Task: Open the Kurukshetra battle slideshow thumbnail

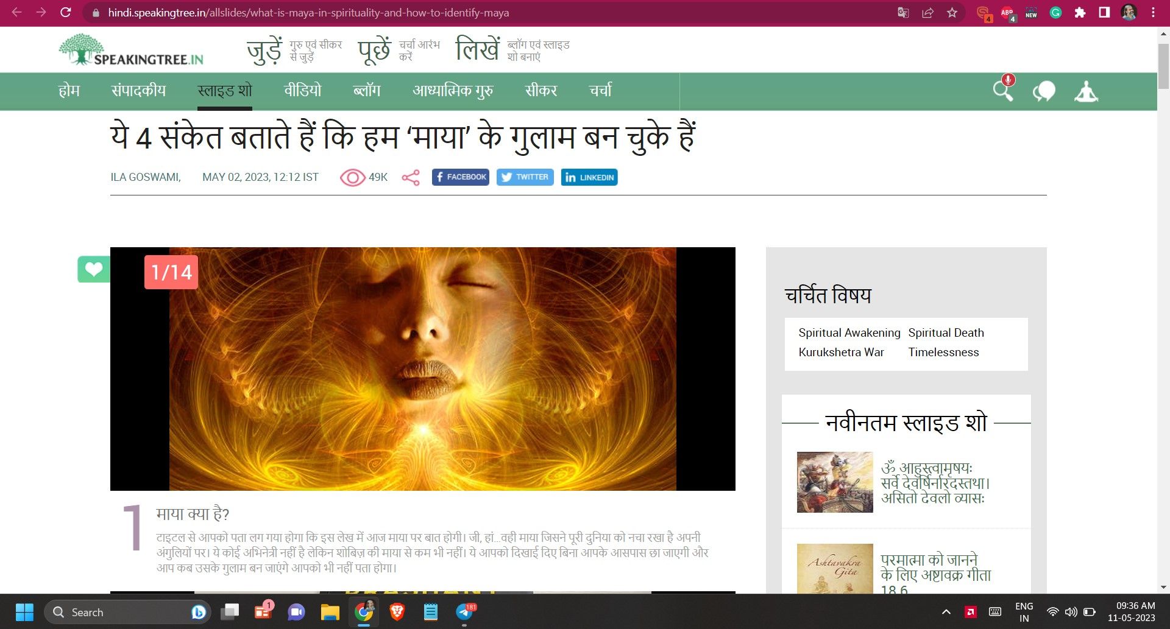Action: (835, 482)
